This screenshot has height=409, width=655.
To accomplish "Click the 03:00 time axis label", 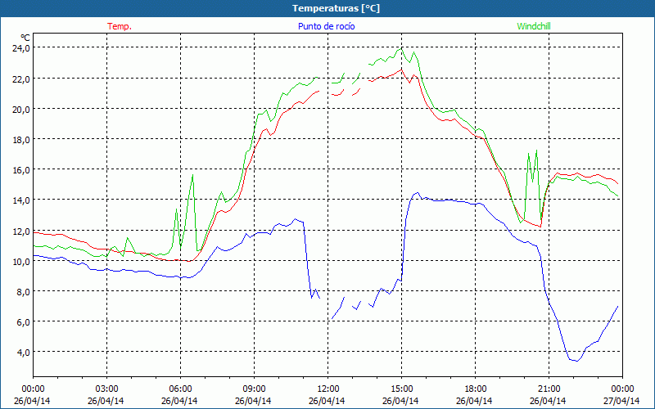I will click(106, 389).
